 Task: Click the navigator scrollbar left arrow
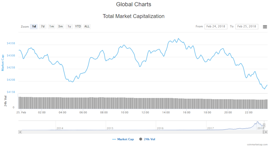tap(20, 131)
